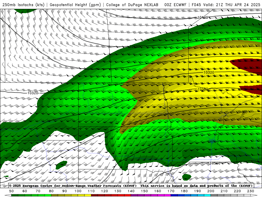
Task: Select the "College of DuPage NEXLAB" header text
Action: [x=132, y=5]
